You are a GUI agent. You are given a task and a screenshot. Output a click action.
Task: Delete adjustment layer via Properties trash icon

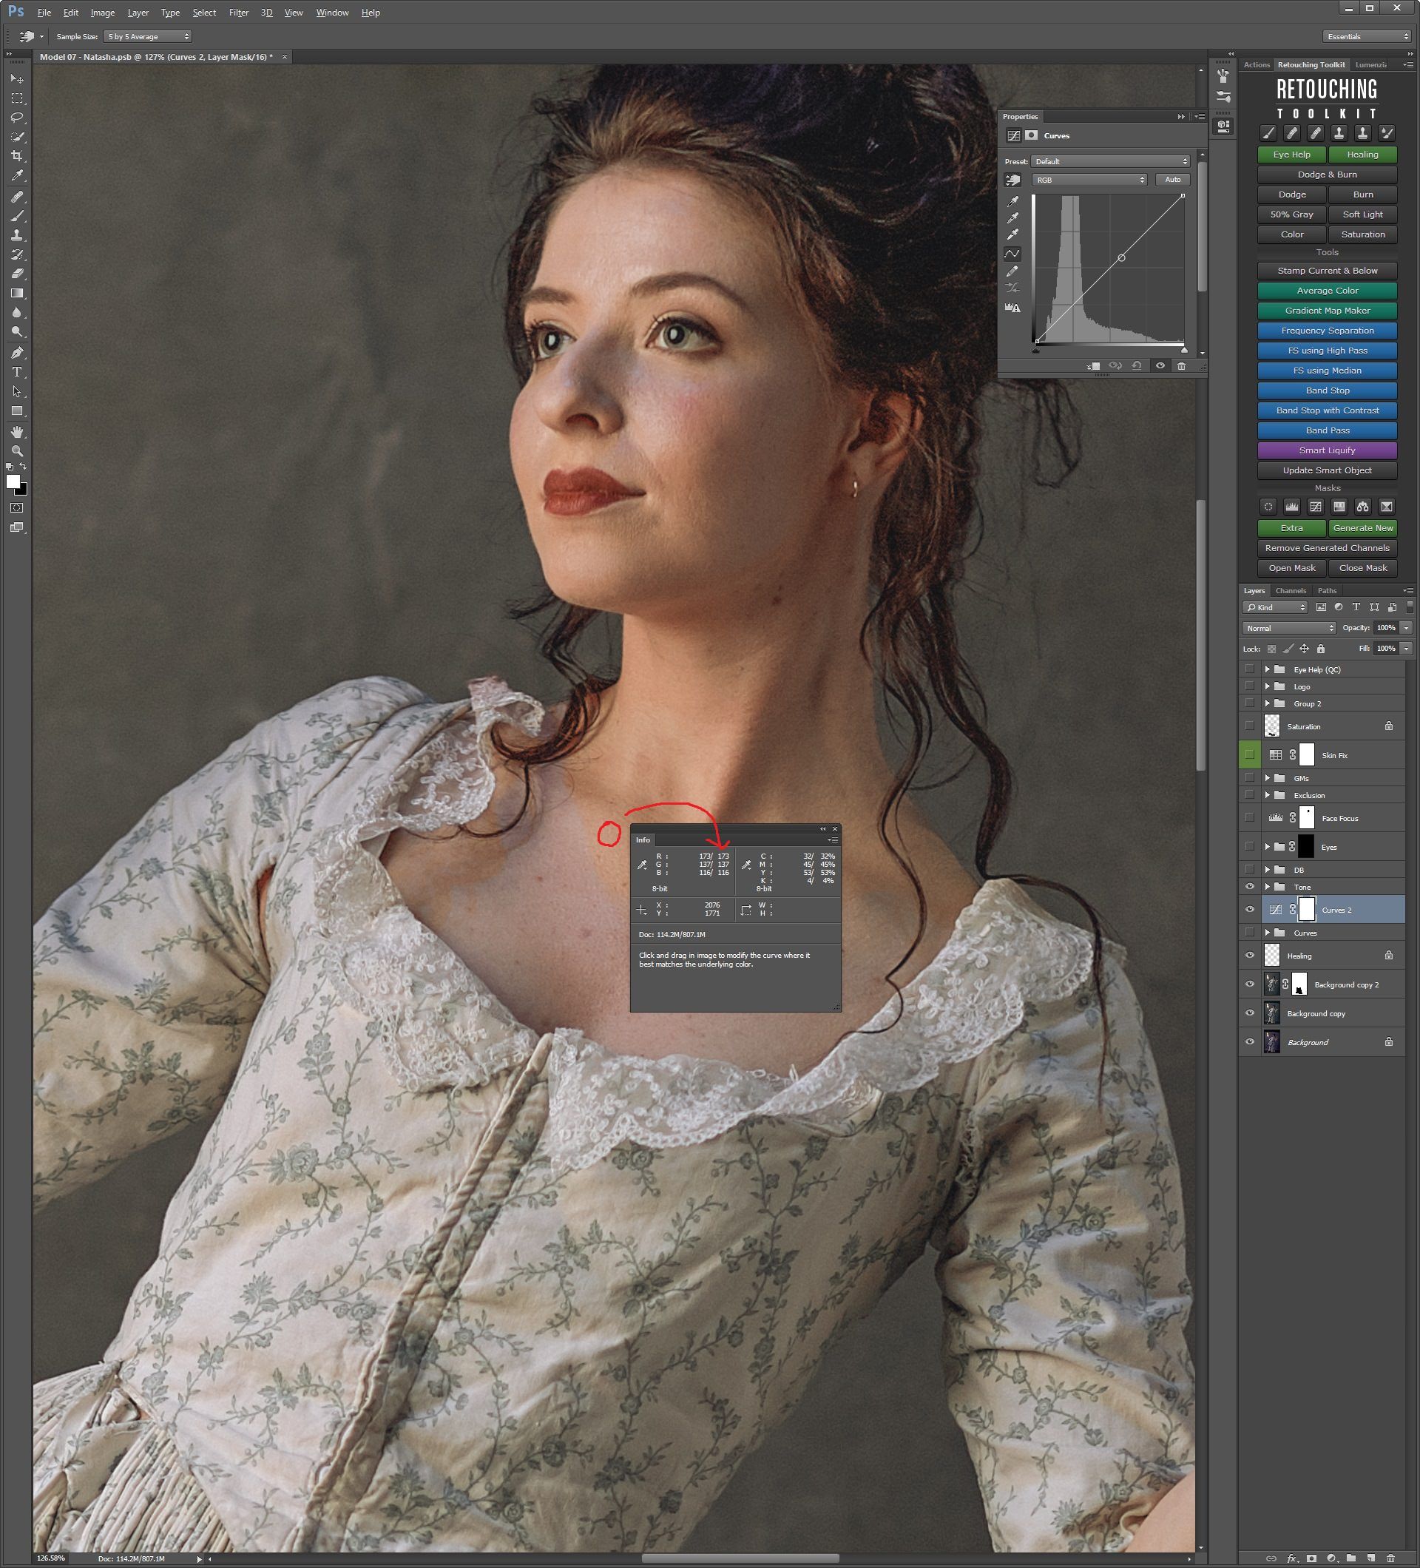pos(1181,365)
